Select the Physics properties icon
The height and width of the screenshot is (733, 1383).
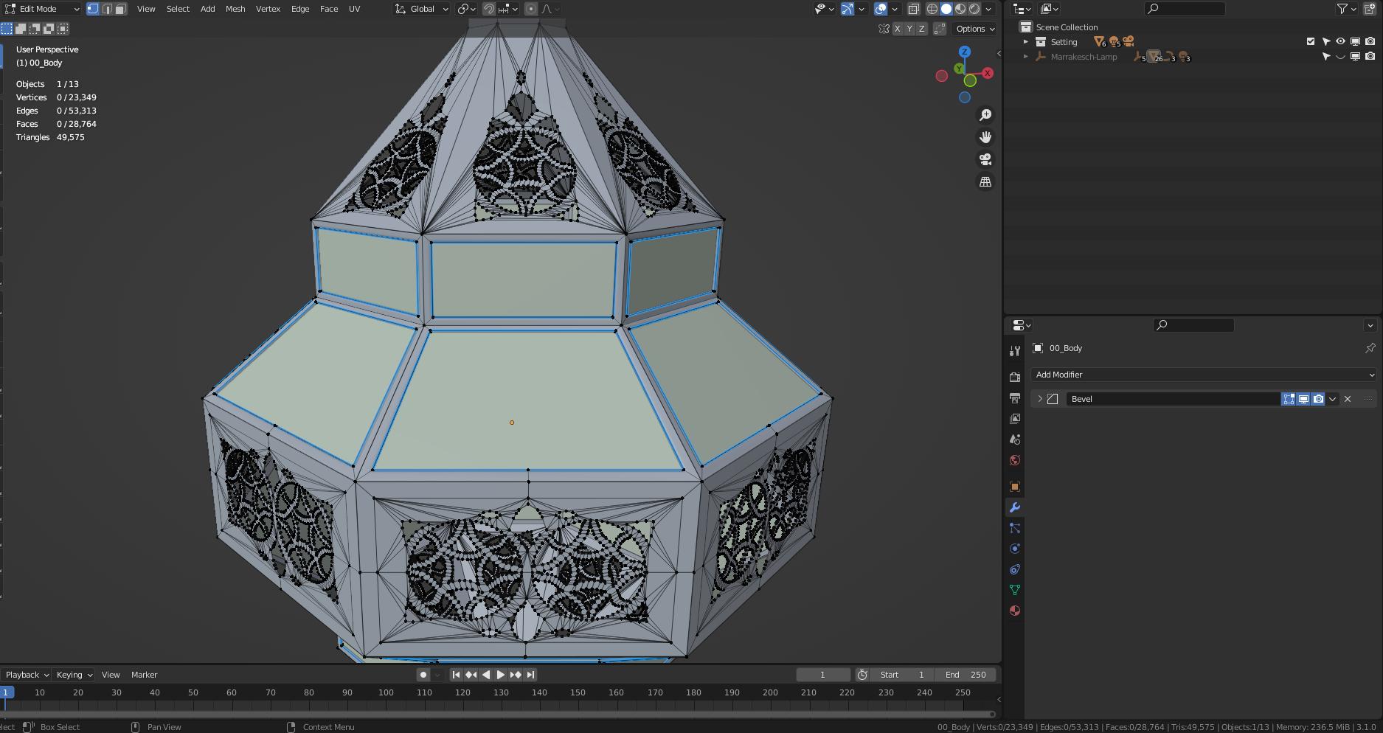coord(1015,548)
